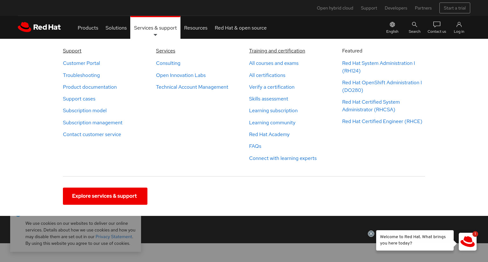This screenshot has width=488, height=262.
Task: Open Customer Portal link
Action: coord(81,63)
